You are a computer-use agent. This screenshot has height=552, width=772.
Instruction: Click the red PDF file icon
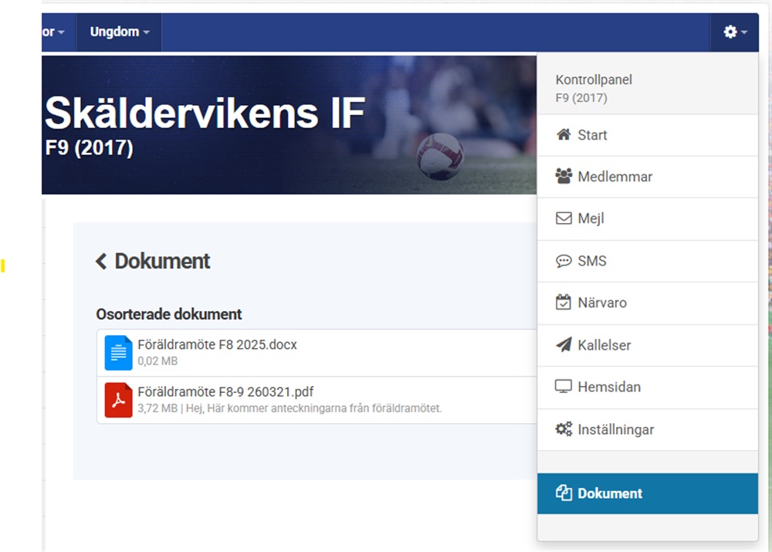[x=119, y=400]
